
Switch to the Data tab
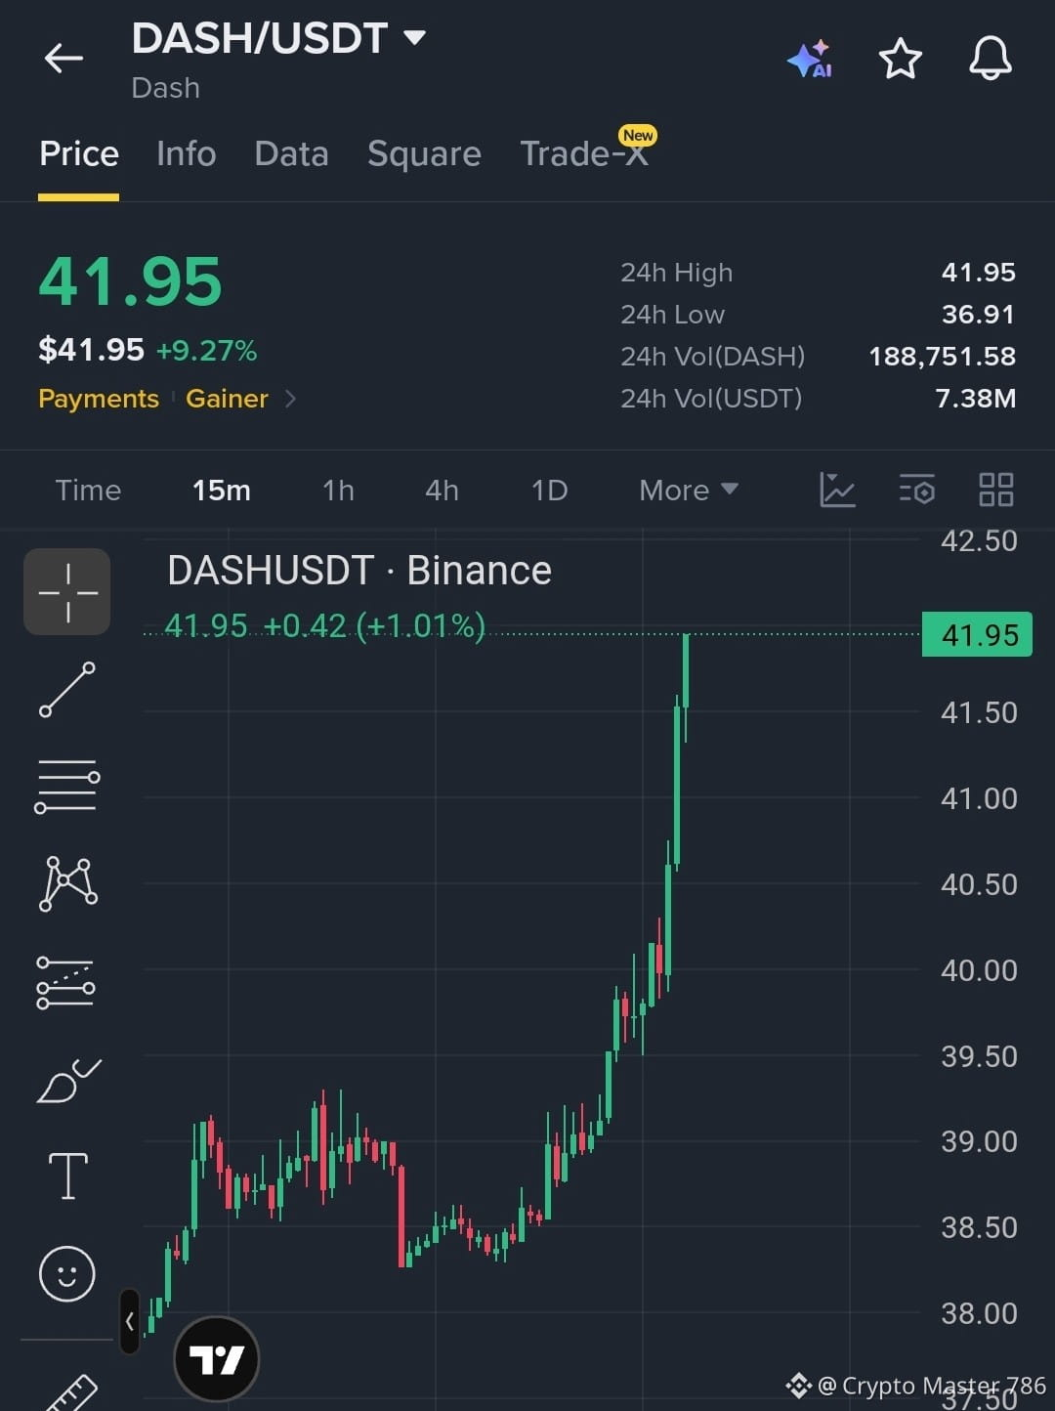click(291, 154)
